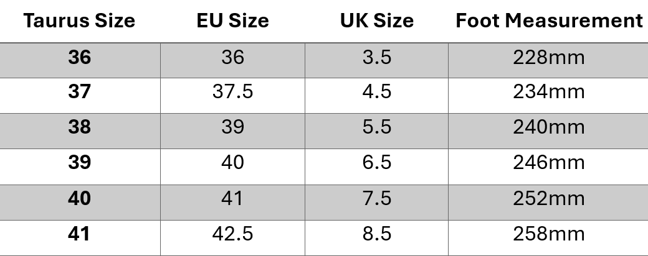Select the UK size 5.5 cell
The height and width of the screenshot is (256, 648).
click(x=376, y=127)
